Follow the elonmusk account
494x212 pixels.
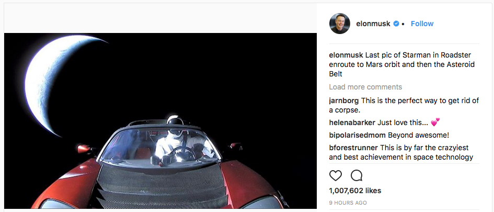[x=422, y=24]
